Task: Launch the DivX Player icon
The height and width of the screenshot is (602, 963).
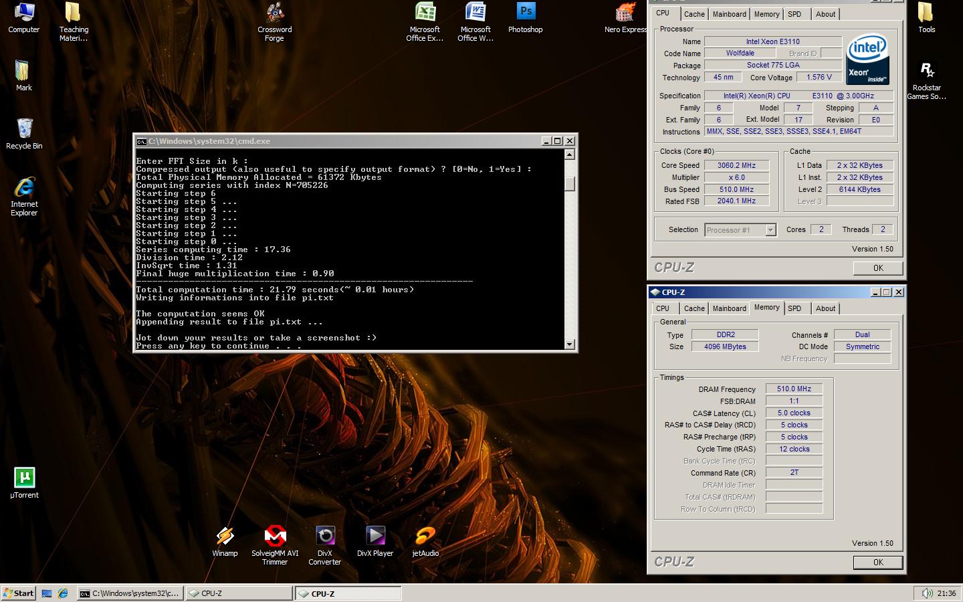Action: coord(375,541)
